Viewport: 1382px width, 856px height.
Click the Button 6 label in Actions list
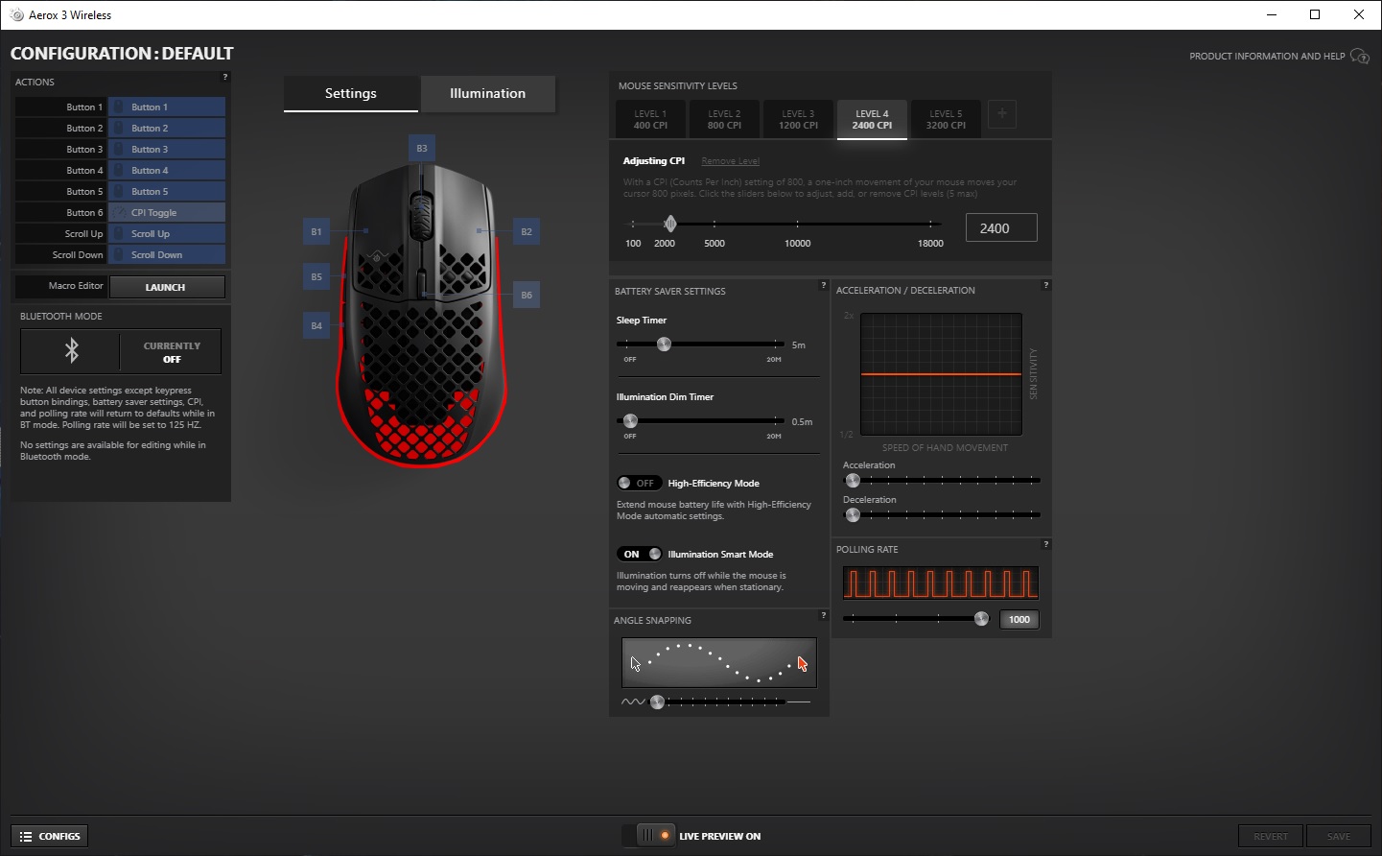tap(84, 212)
